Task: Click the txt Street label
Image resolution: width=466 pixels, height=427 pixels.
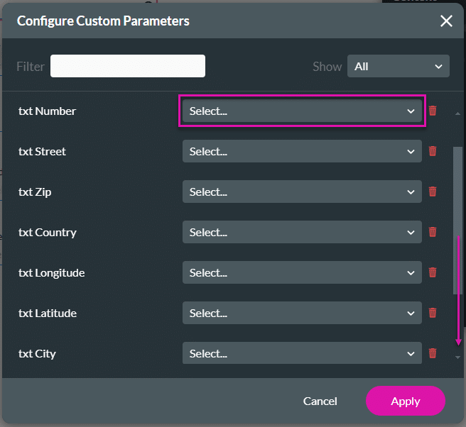Action: tap(42, 151)
